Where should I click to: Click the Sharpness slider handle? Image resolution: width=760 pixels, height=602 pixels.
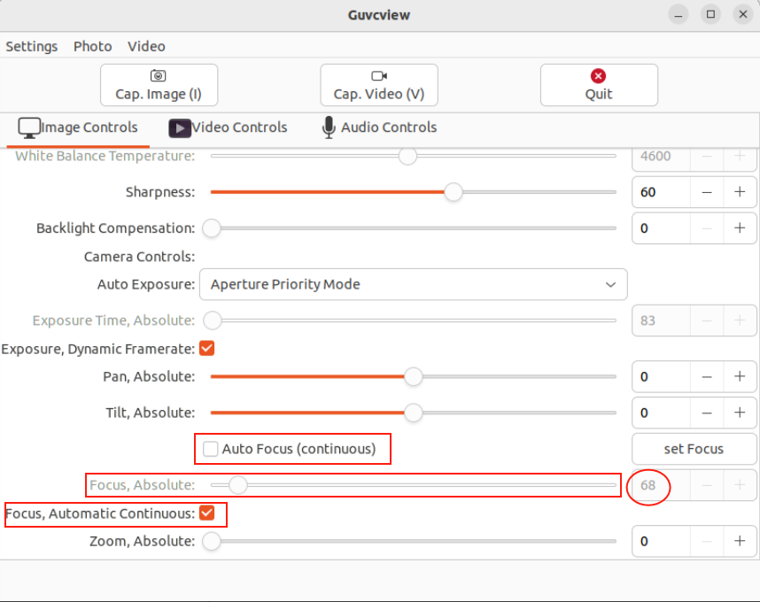tap(454, 192)
